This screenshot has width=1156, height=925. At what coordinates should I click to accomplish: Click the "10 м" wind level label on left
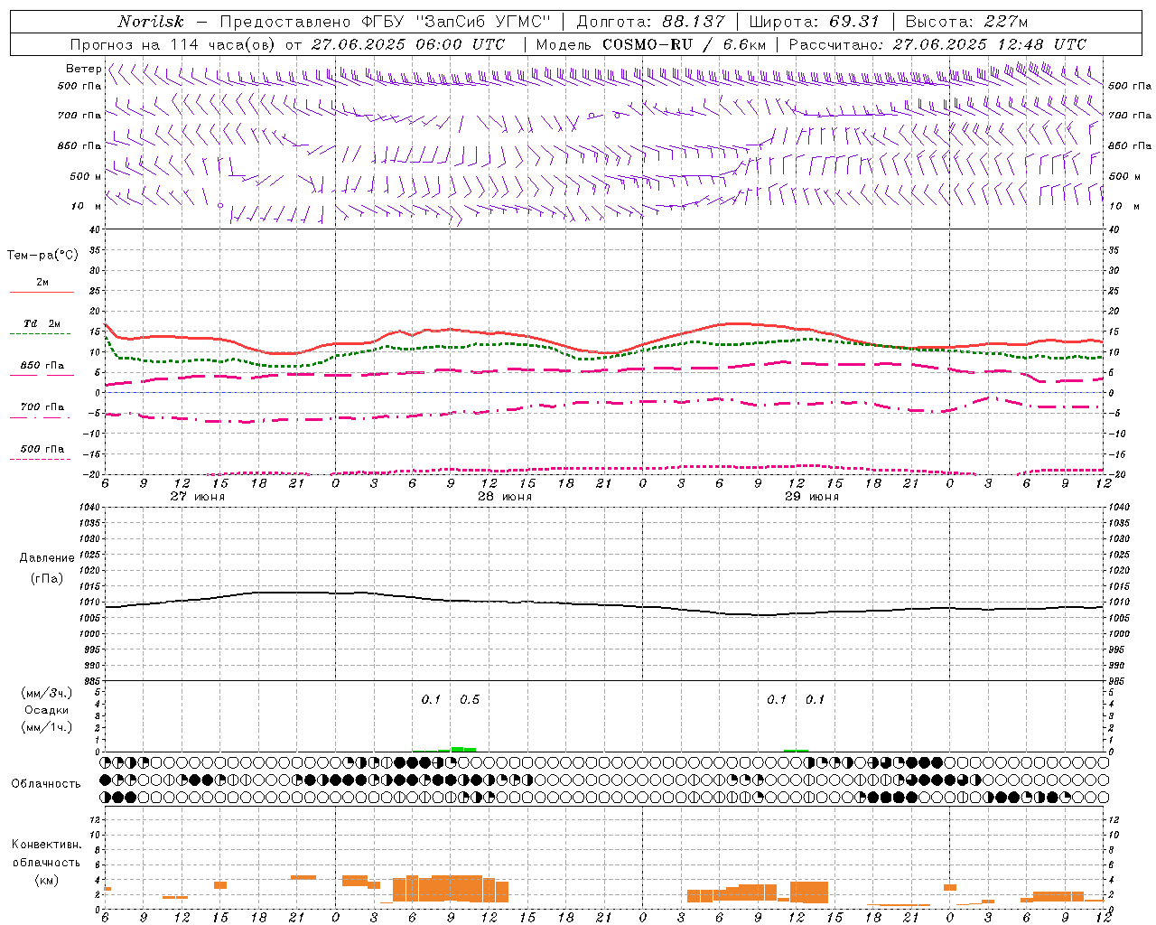tap(86, 206)
